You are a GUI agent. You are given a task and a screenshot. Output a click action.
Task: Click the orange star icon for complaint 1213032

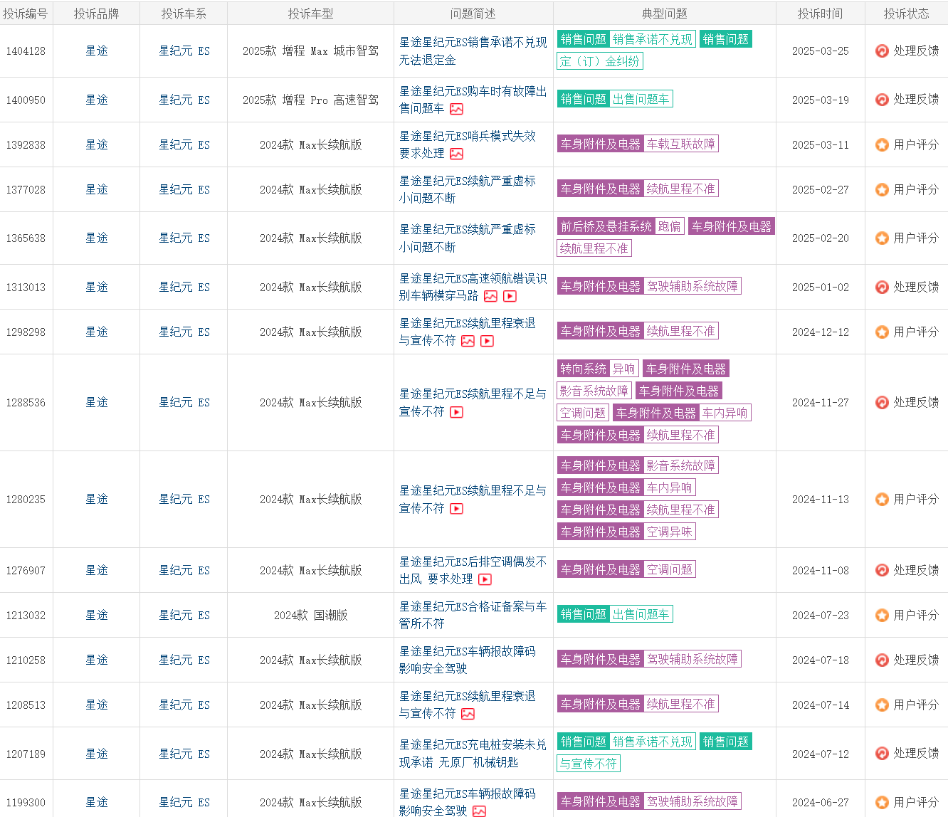[x=882, y=615]
